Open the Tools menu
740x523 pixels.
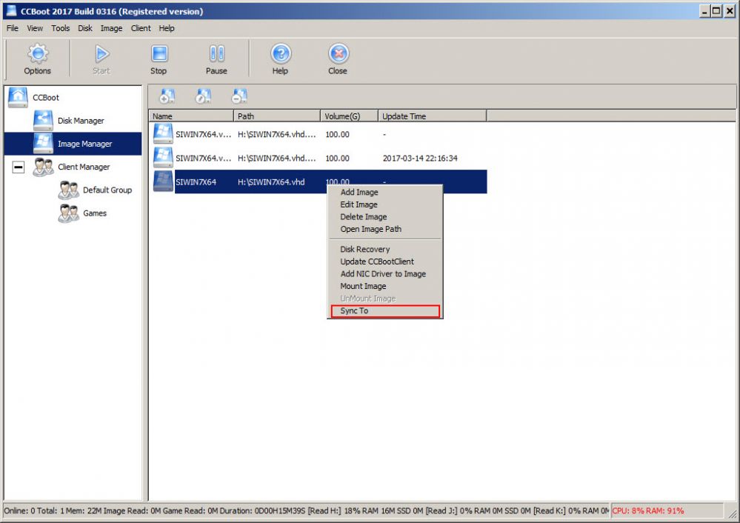pos(61,28)
